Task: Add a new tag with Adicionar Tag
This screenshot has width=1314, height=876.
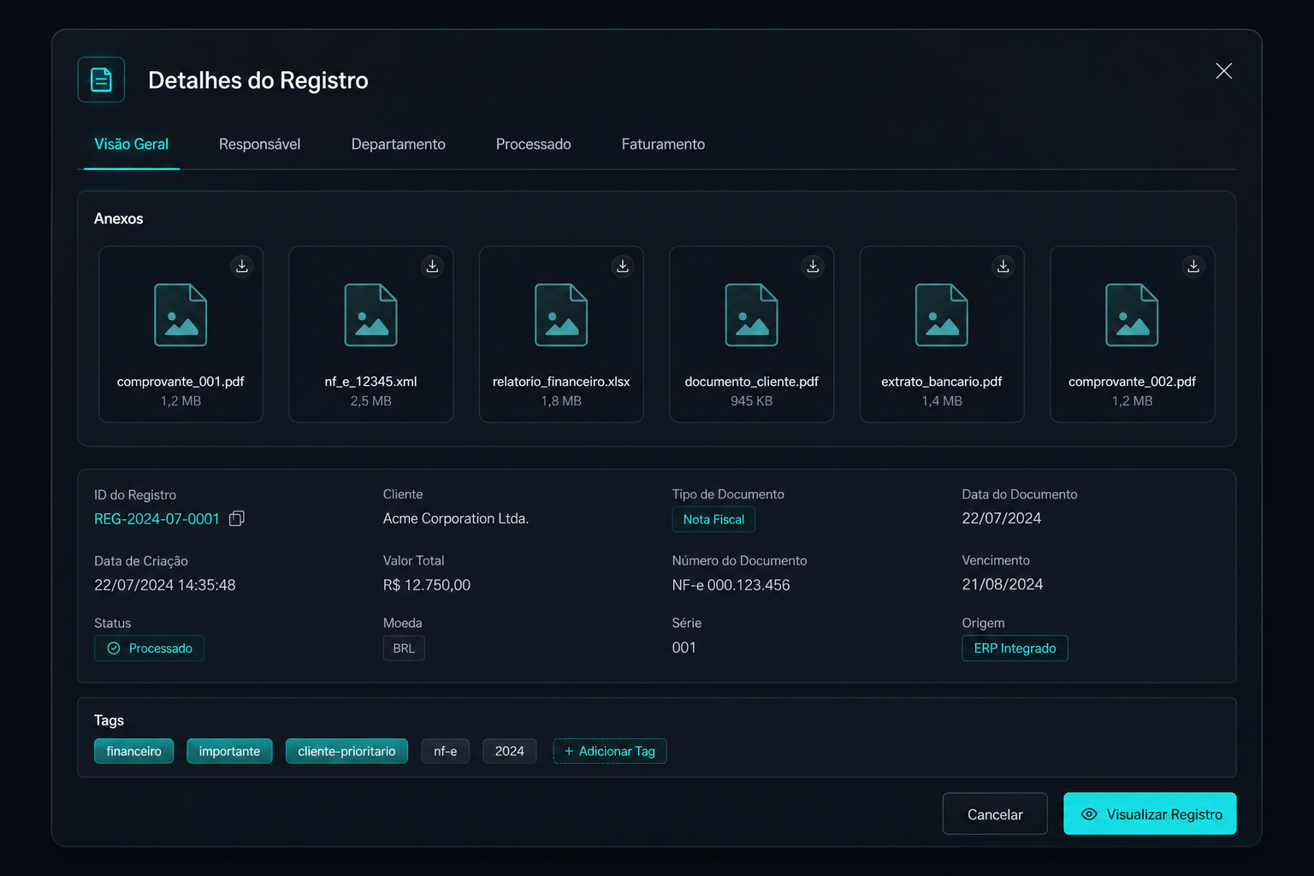Action: click(x=610, y=751)
